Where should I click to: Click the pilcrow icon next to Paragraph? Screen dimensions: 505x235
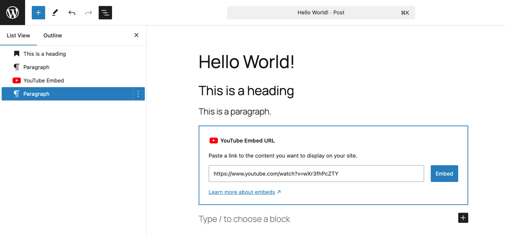click(x=17, y=67)
